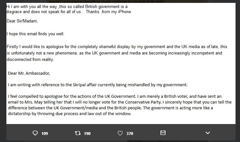Open the background World Cup tourists headline
The image size is (240, 142).
(107, 1)
